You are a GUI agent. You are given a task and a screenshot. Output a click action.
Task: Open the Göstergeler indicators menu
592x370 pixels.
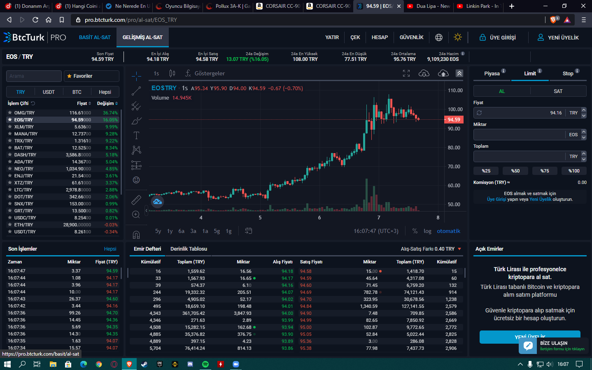[205, 73]
